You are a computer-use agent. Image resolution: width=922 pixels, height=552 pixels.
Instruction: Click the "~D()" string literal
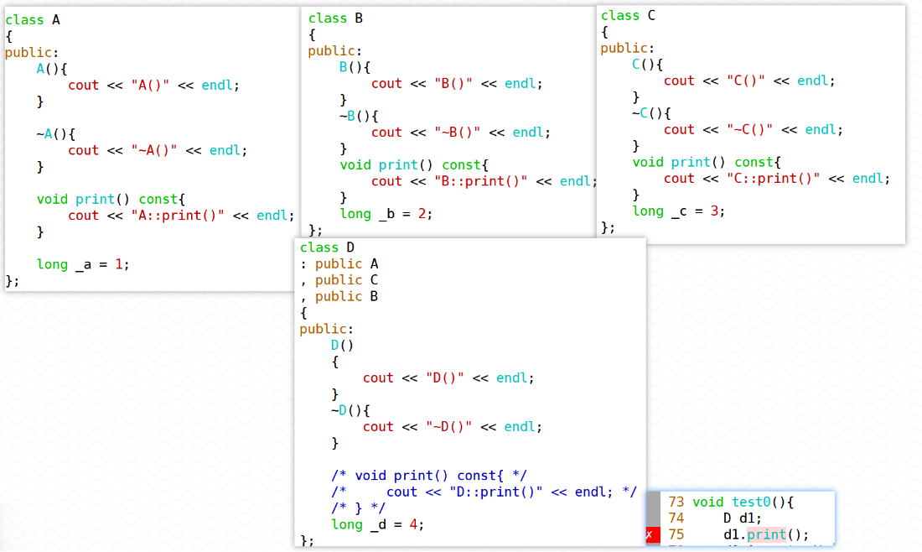coord(448,427)
